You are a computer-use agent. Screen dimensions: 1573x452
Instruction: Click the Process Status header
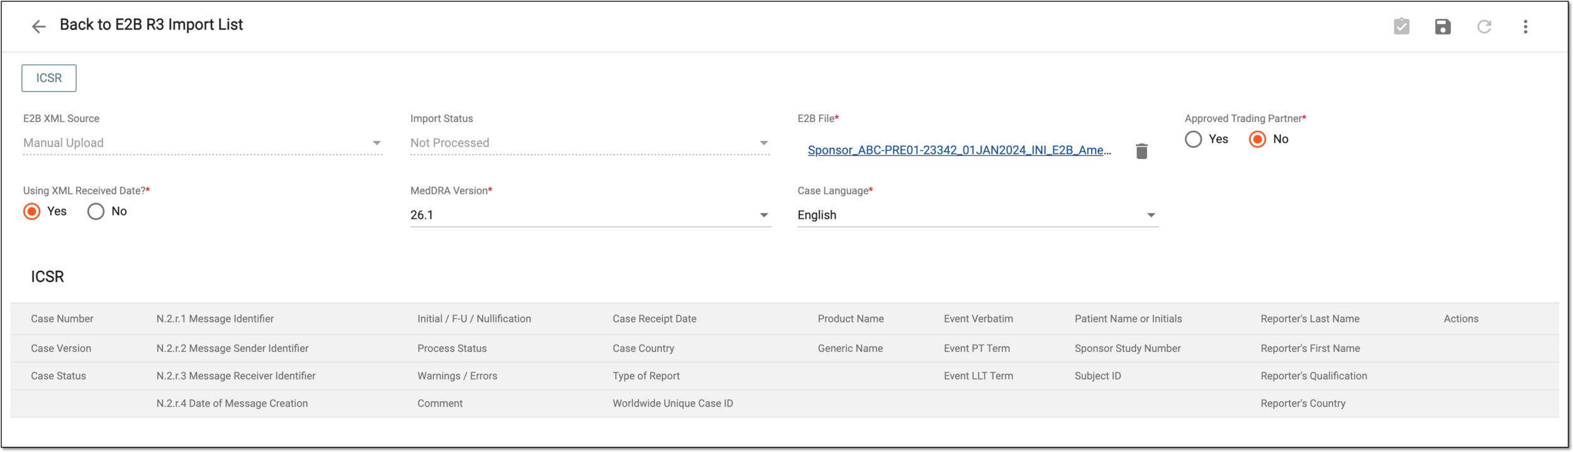(x=452, y=348)
